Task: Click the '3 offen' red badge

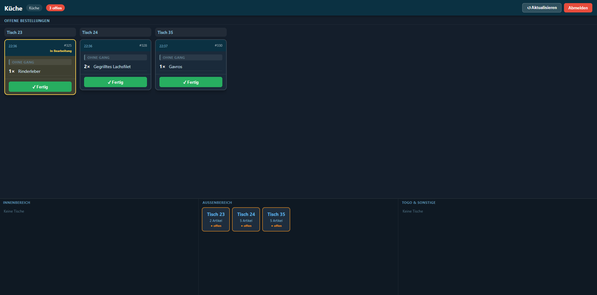Action: pos(55,8)
